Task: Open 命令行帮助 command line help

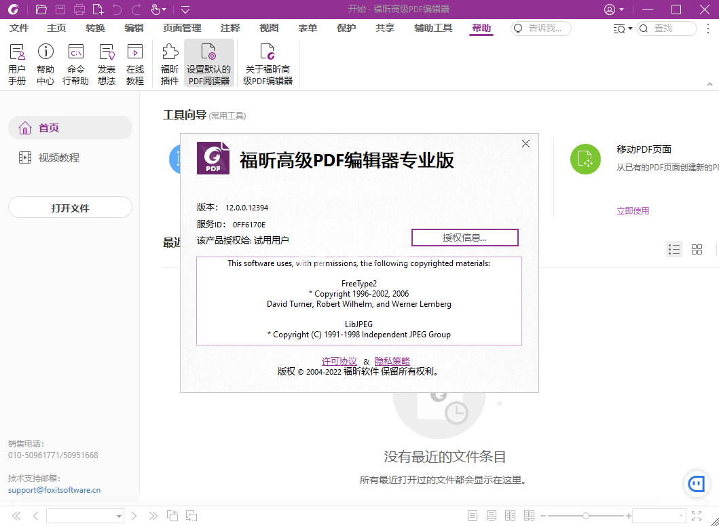Action: tap(75, 64)
